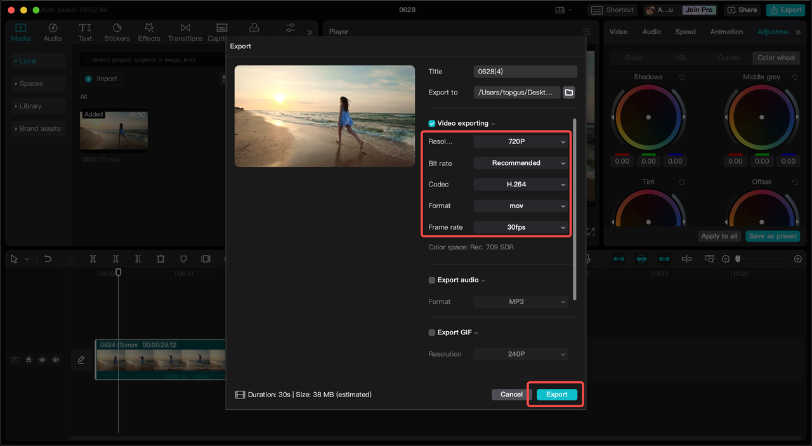
Task: Click the pencil cover edit icon beside track
Action: (x=81, y=360)
